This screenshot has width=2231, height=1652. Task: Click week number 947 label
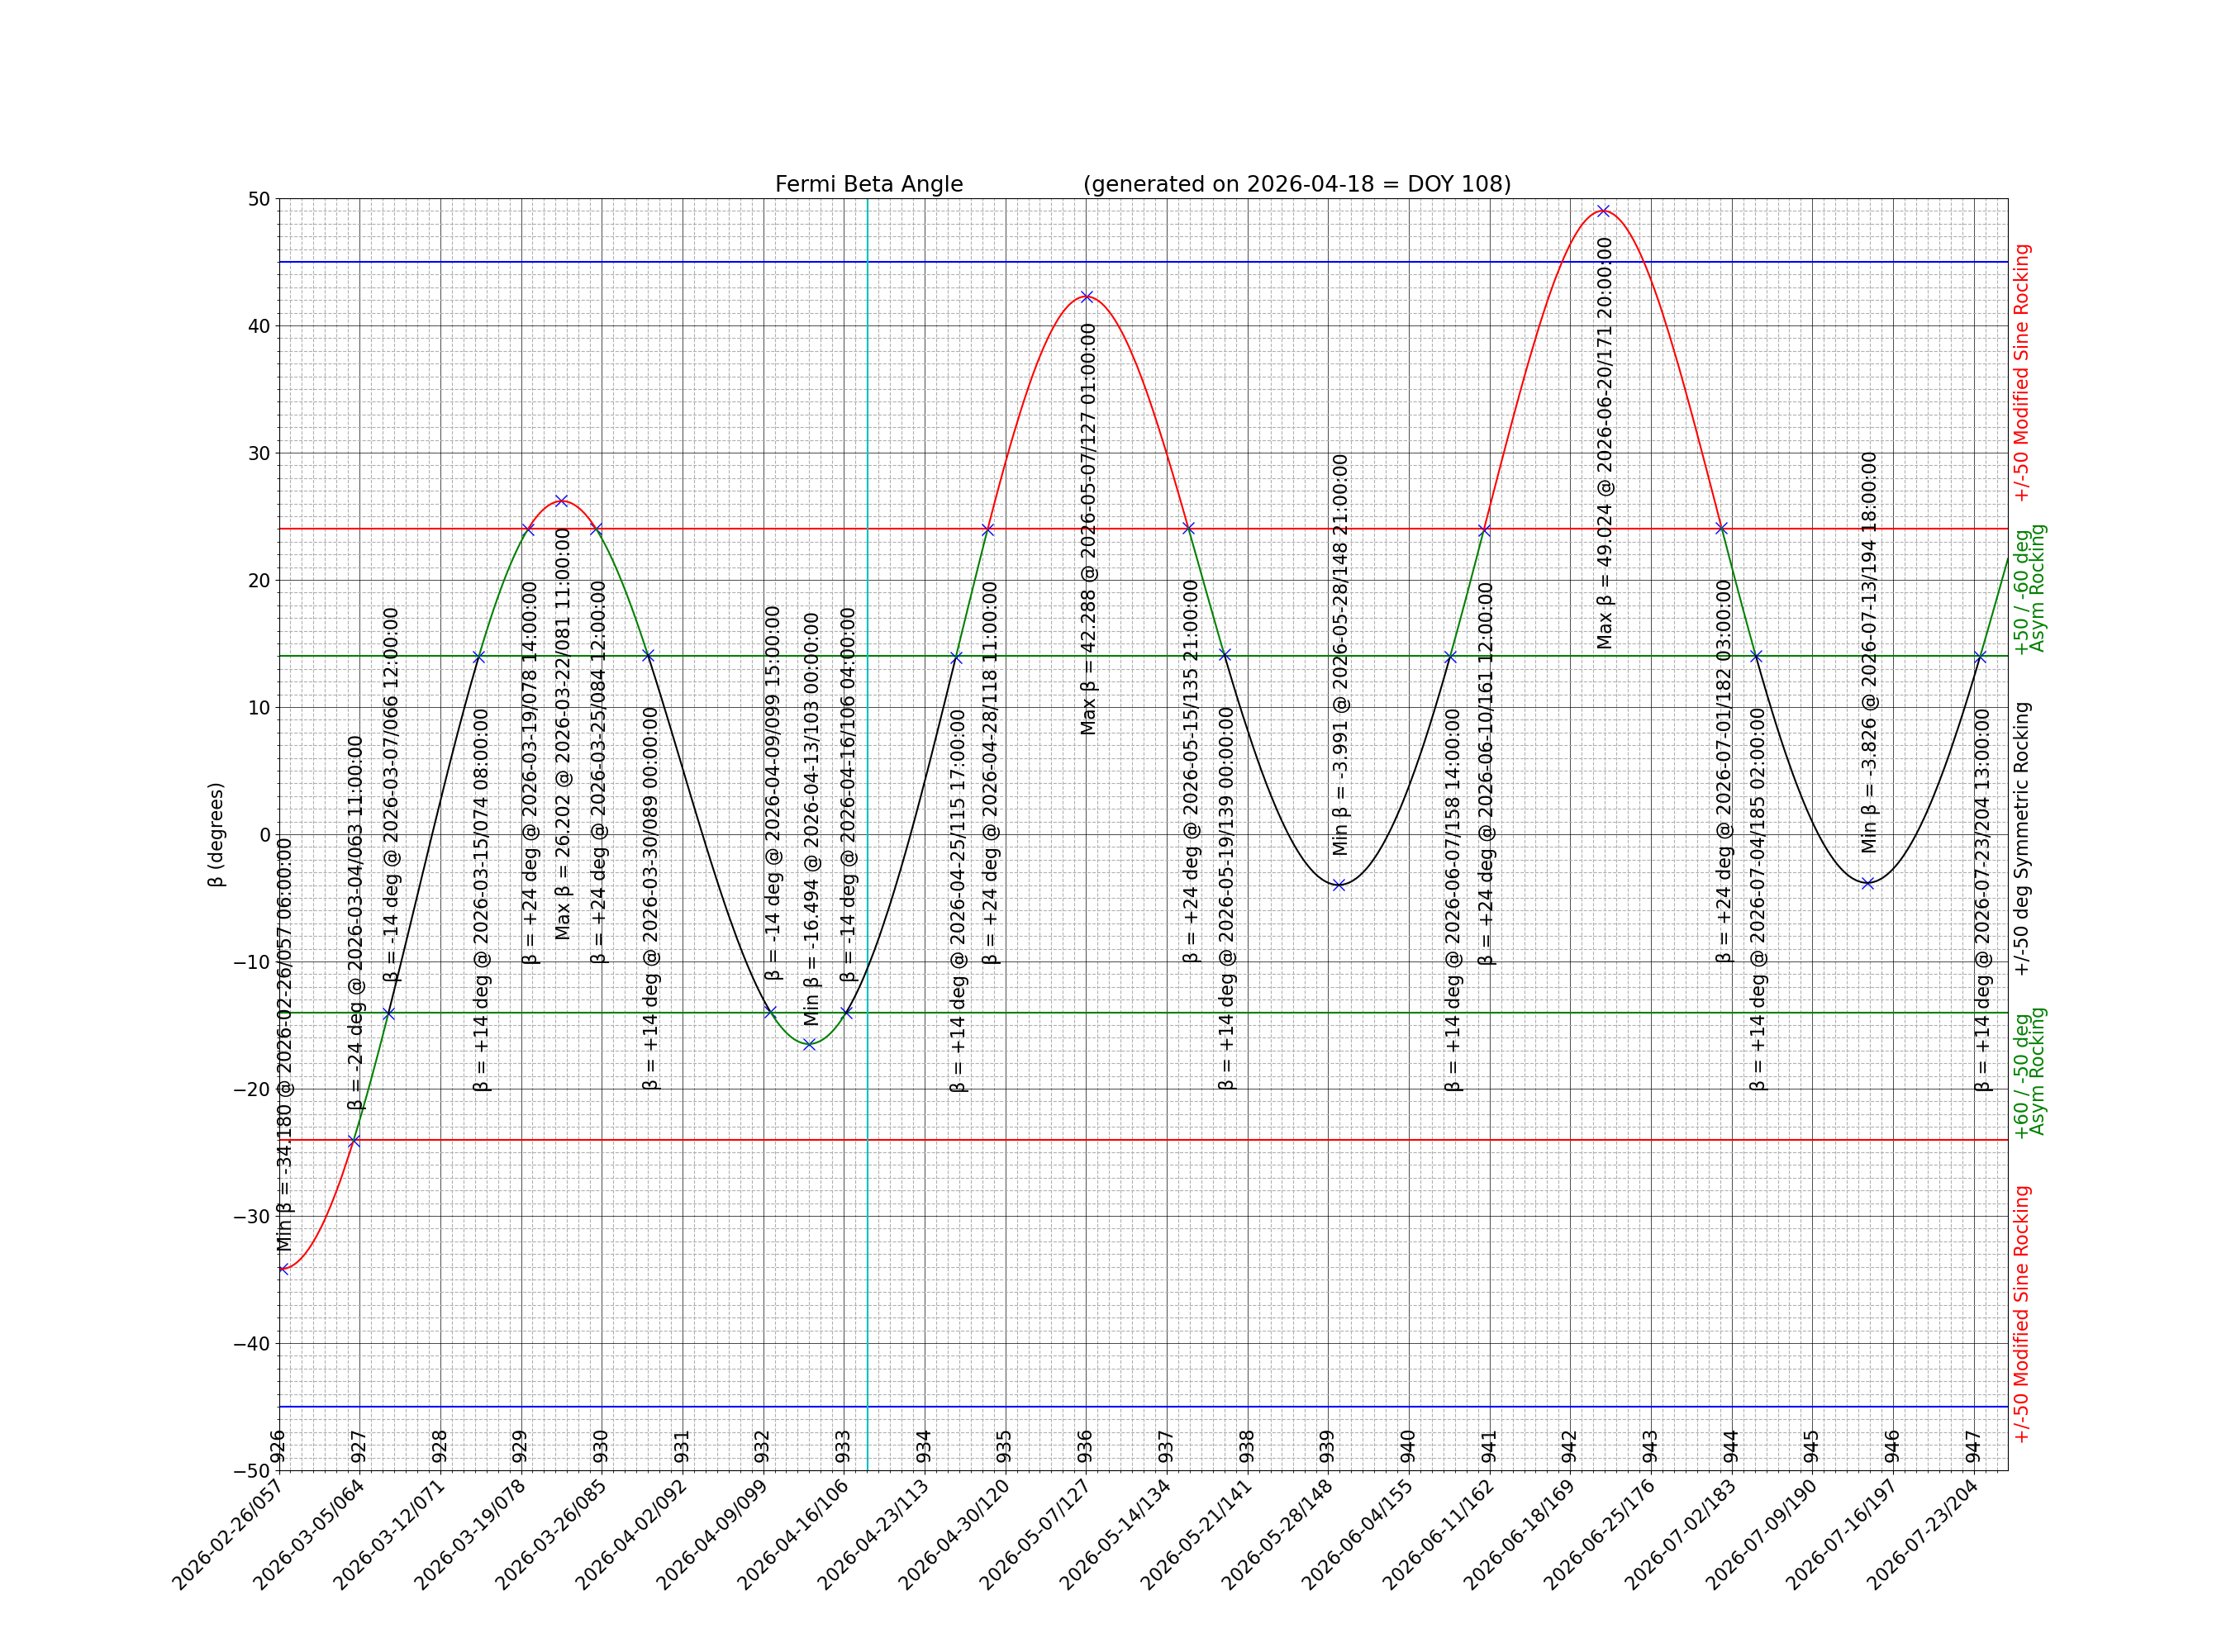pyautogui.click(x=1973, y=1446)
